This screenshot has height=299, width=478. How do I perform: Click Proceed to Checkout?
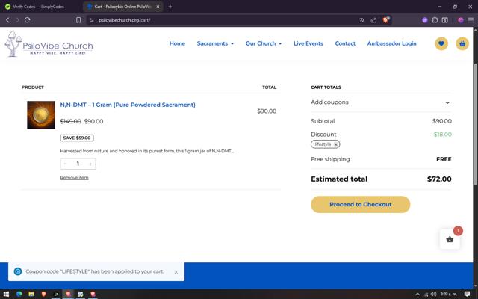360,204
